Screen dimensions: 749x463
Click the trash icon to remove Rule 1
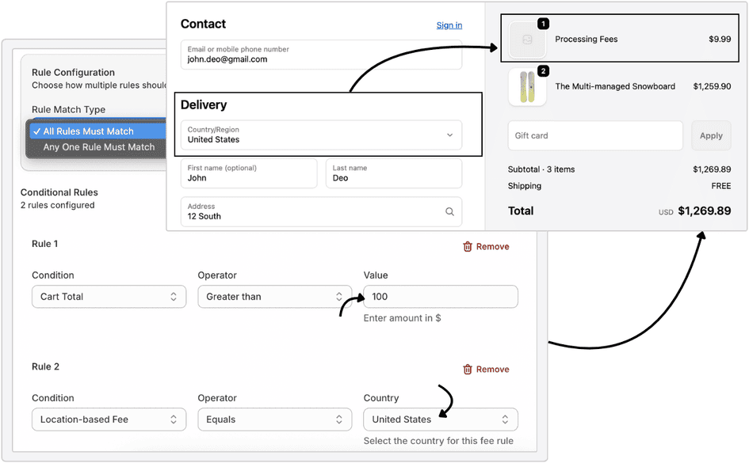pyautogui.click(x=468, y=246)
